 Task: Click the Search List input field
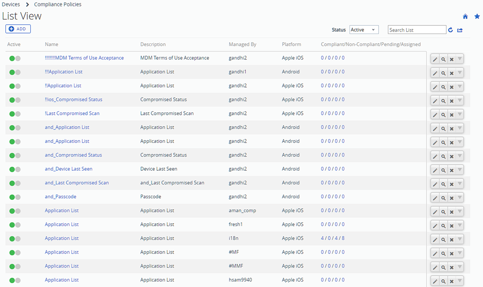pos(417,30)
